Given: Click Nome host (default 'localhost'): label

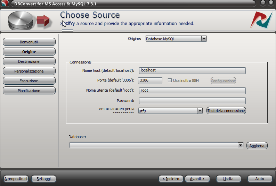Looking at the screenshot, I should click(108, 70).
